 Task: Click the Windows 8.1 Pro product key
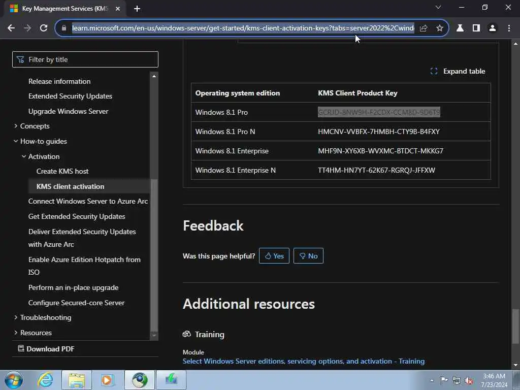click(379, 112)
